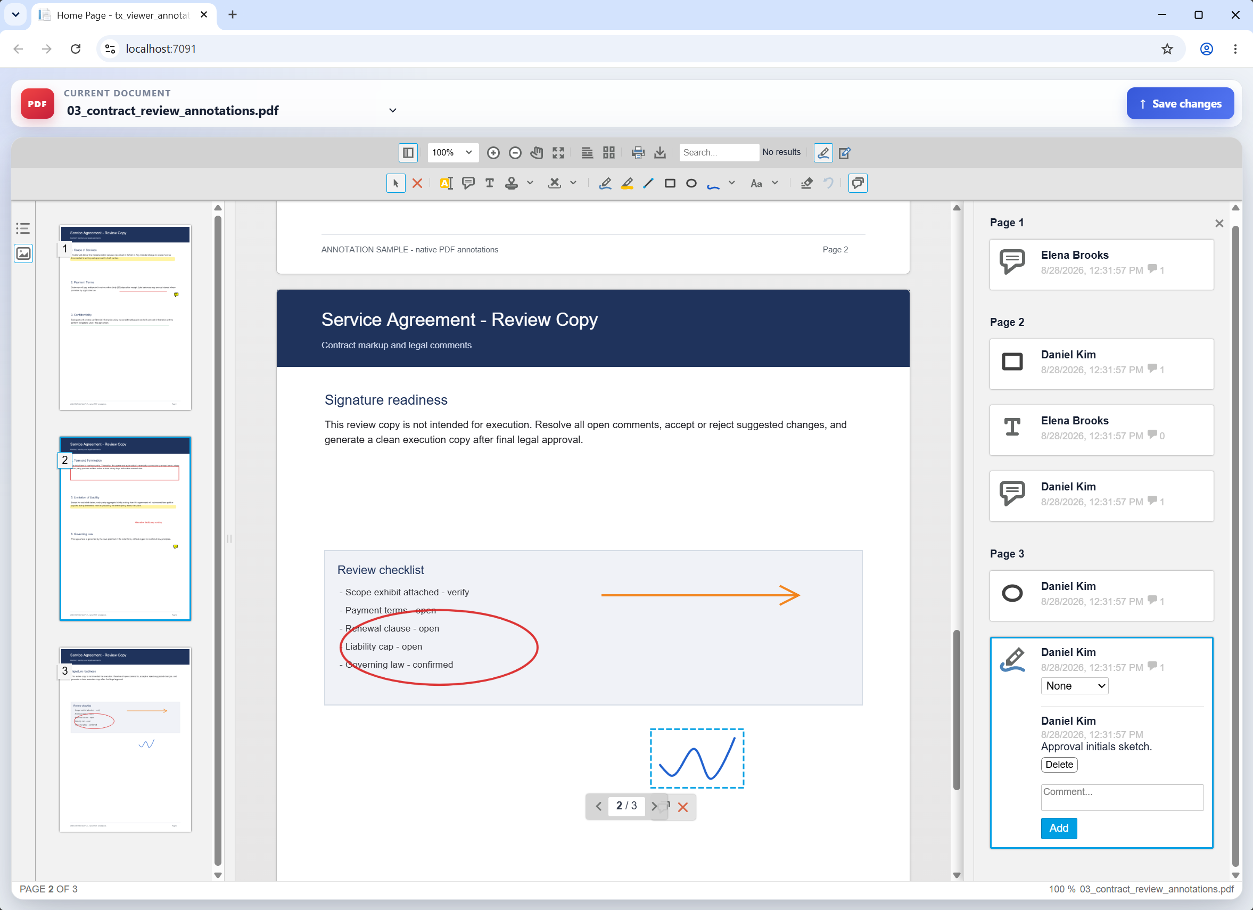Toggle the annotations toolbar pen button
The width and height of the screenshot is (1253, 910).
[x=823, y=152]
